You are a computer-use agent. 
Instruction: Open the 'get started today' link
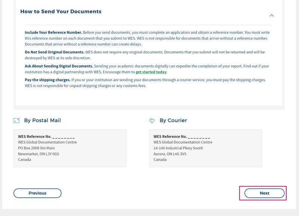(151, 72)
